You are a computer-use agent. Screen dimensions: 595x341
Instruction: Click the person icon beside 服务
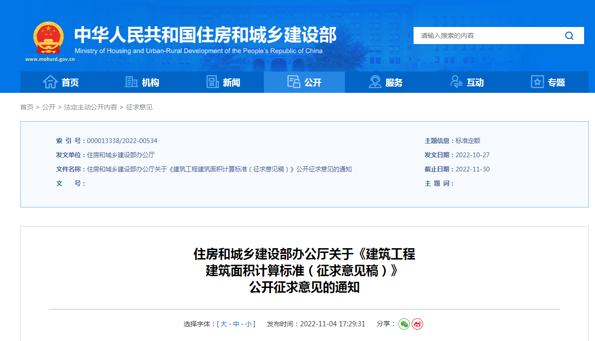[x=375, y=82]
